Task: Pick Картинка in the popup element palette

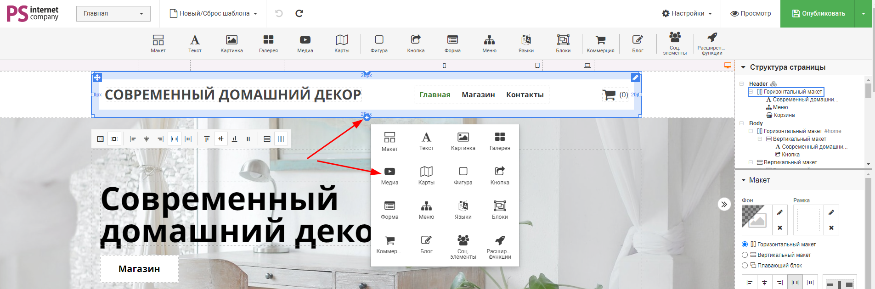Action: point(463,142)
